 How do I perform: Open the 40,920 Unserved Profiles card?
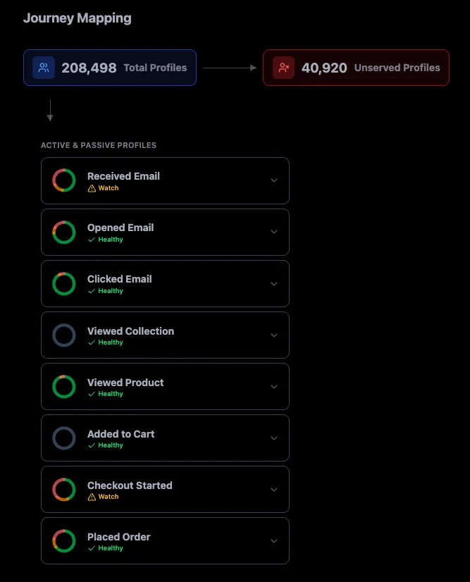pos(356,68)
